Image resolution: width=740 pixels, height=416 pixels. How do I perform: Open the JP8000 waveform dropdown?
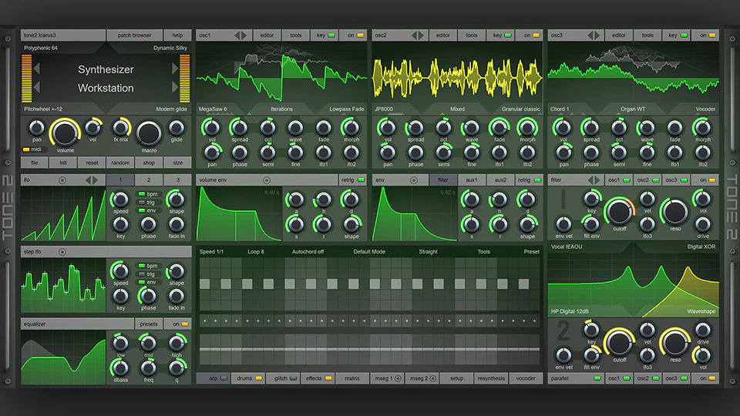(x=384, y=109)
